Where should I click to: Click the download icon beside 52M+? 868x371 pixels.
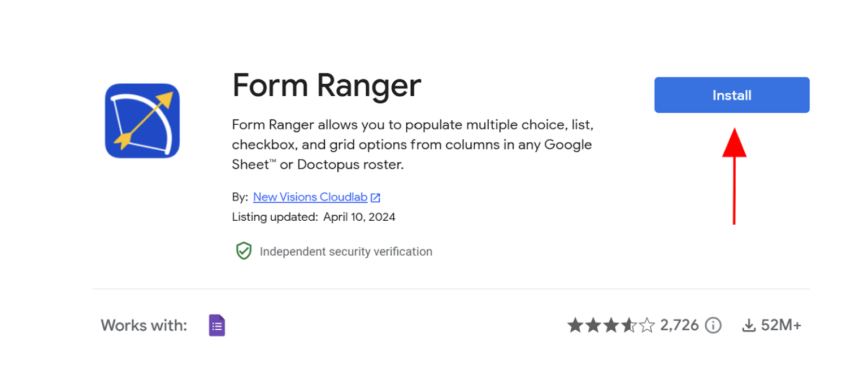[x=749, y=325]
